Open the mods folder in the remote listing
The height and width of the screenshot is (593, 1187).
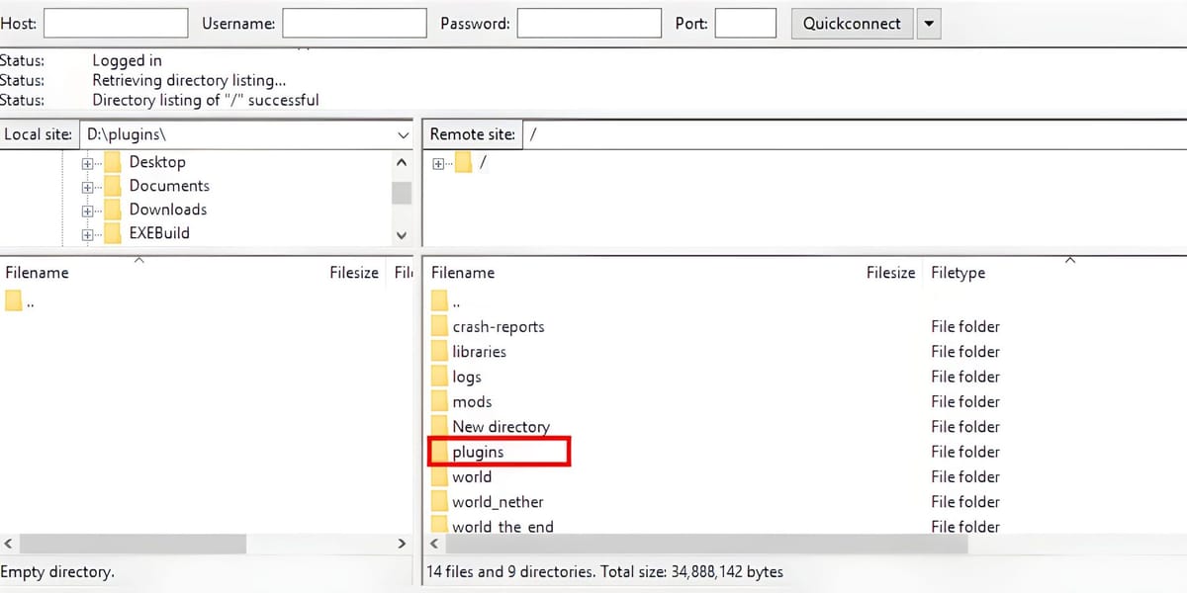(473, 401)
